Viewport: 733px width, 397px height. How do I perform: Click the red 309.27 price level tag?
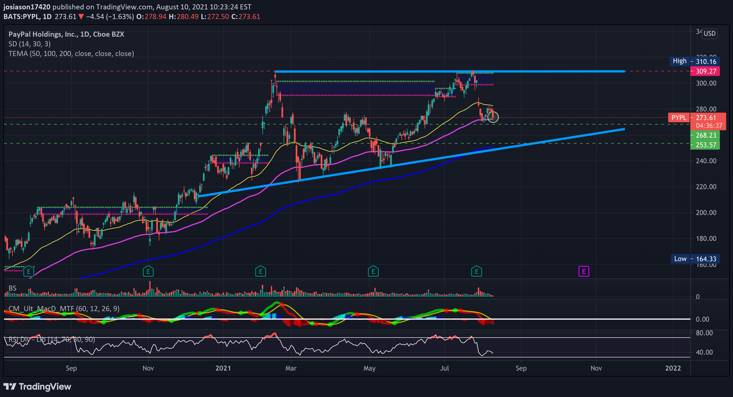pyautogui.click(x=705, y=71)
